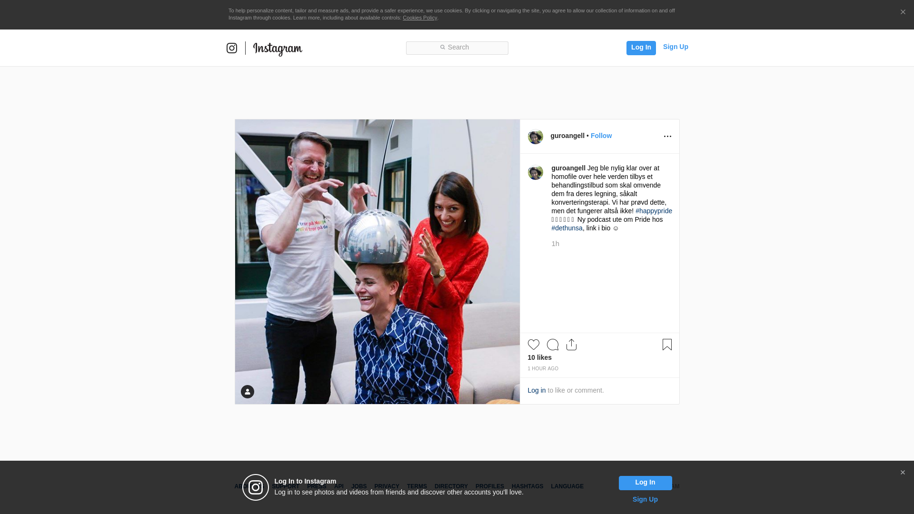914x514 pixels.
Task: Click into the Search field
Action: coord(457,48)
